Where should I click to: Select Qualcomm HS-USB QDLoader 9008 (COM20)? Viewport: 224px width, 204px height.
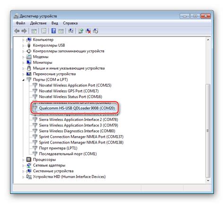click(77, 108)
